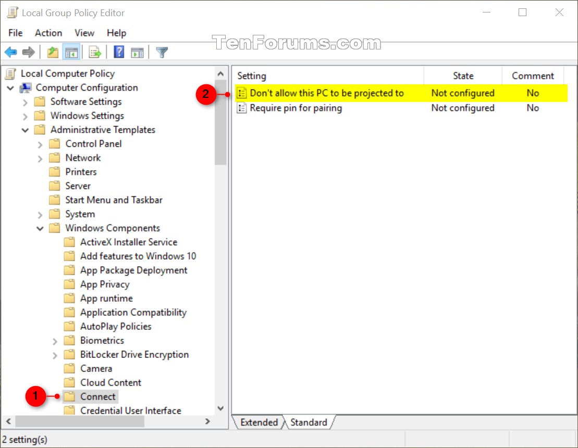Click the down arrow on the vertical scrollbar
This screenshot has height=448, width=578.
click(x=220, y=408)
